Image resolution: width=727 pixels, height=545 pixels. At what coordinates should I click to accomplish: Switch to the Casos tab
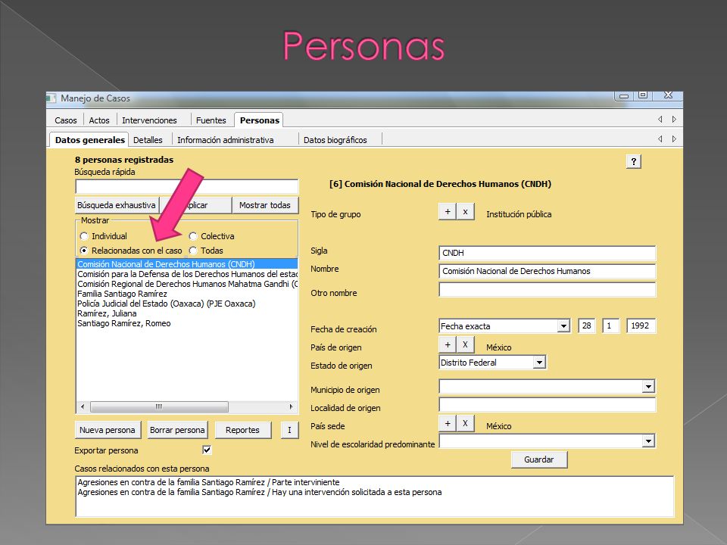[x=65, y=120]
